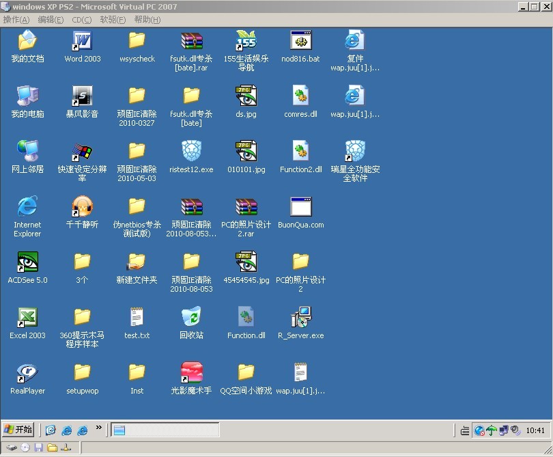
Task: Select the R_Server.exe file icon
Action: (300, 318)
